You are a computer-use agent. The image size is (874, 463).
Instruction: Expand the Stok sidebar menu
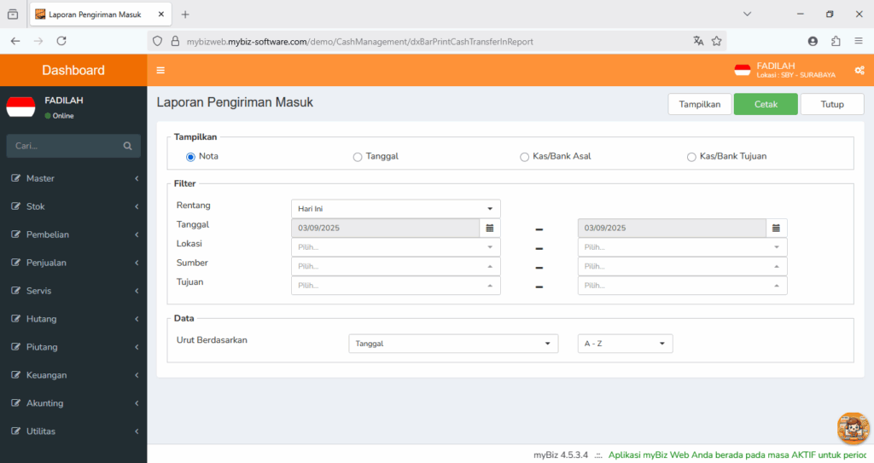click(73, 206)
